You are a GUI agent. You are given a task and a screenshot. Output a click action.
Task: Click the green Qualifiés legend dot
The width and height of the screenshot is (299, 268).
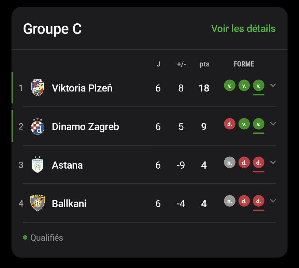click(x=25, y=238)
